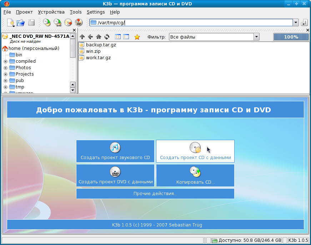Click the Format DVD toolbar icon
Viewport: 311px width, 245px height.
click(79, 22)
